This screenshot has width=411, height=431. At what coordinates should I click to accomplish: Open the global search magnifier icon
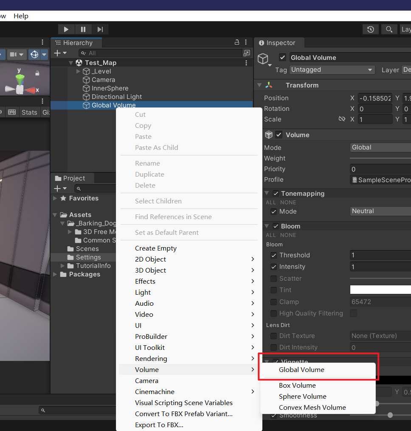[389, 29]
